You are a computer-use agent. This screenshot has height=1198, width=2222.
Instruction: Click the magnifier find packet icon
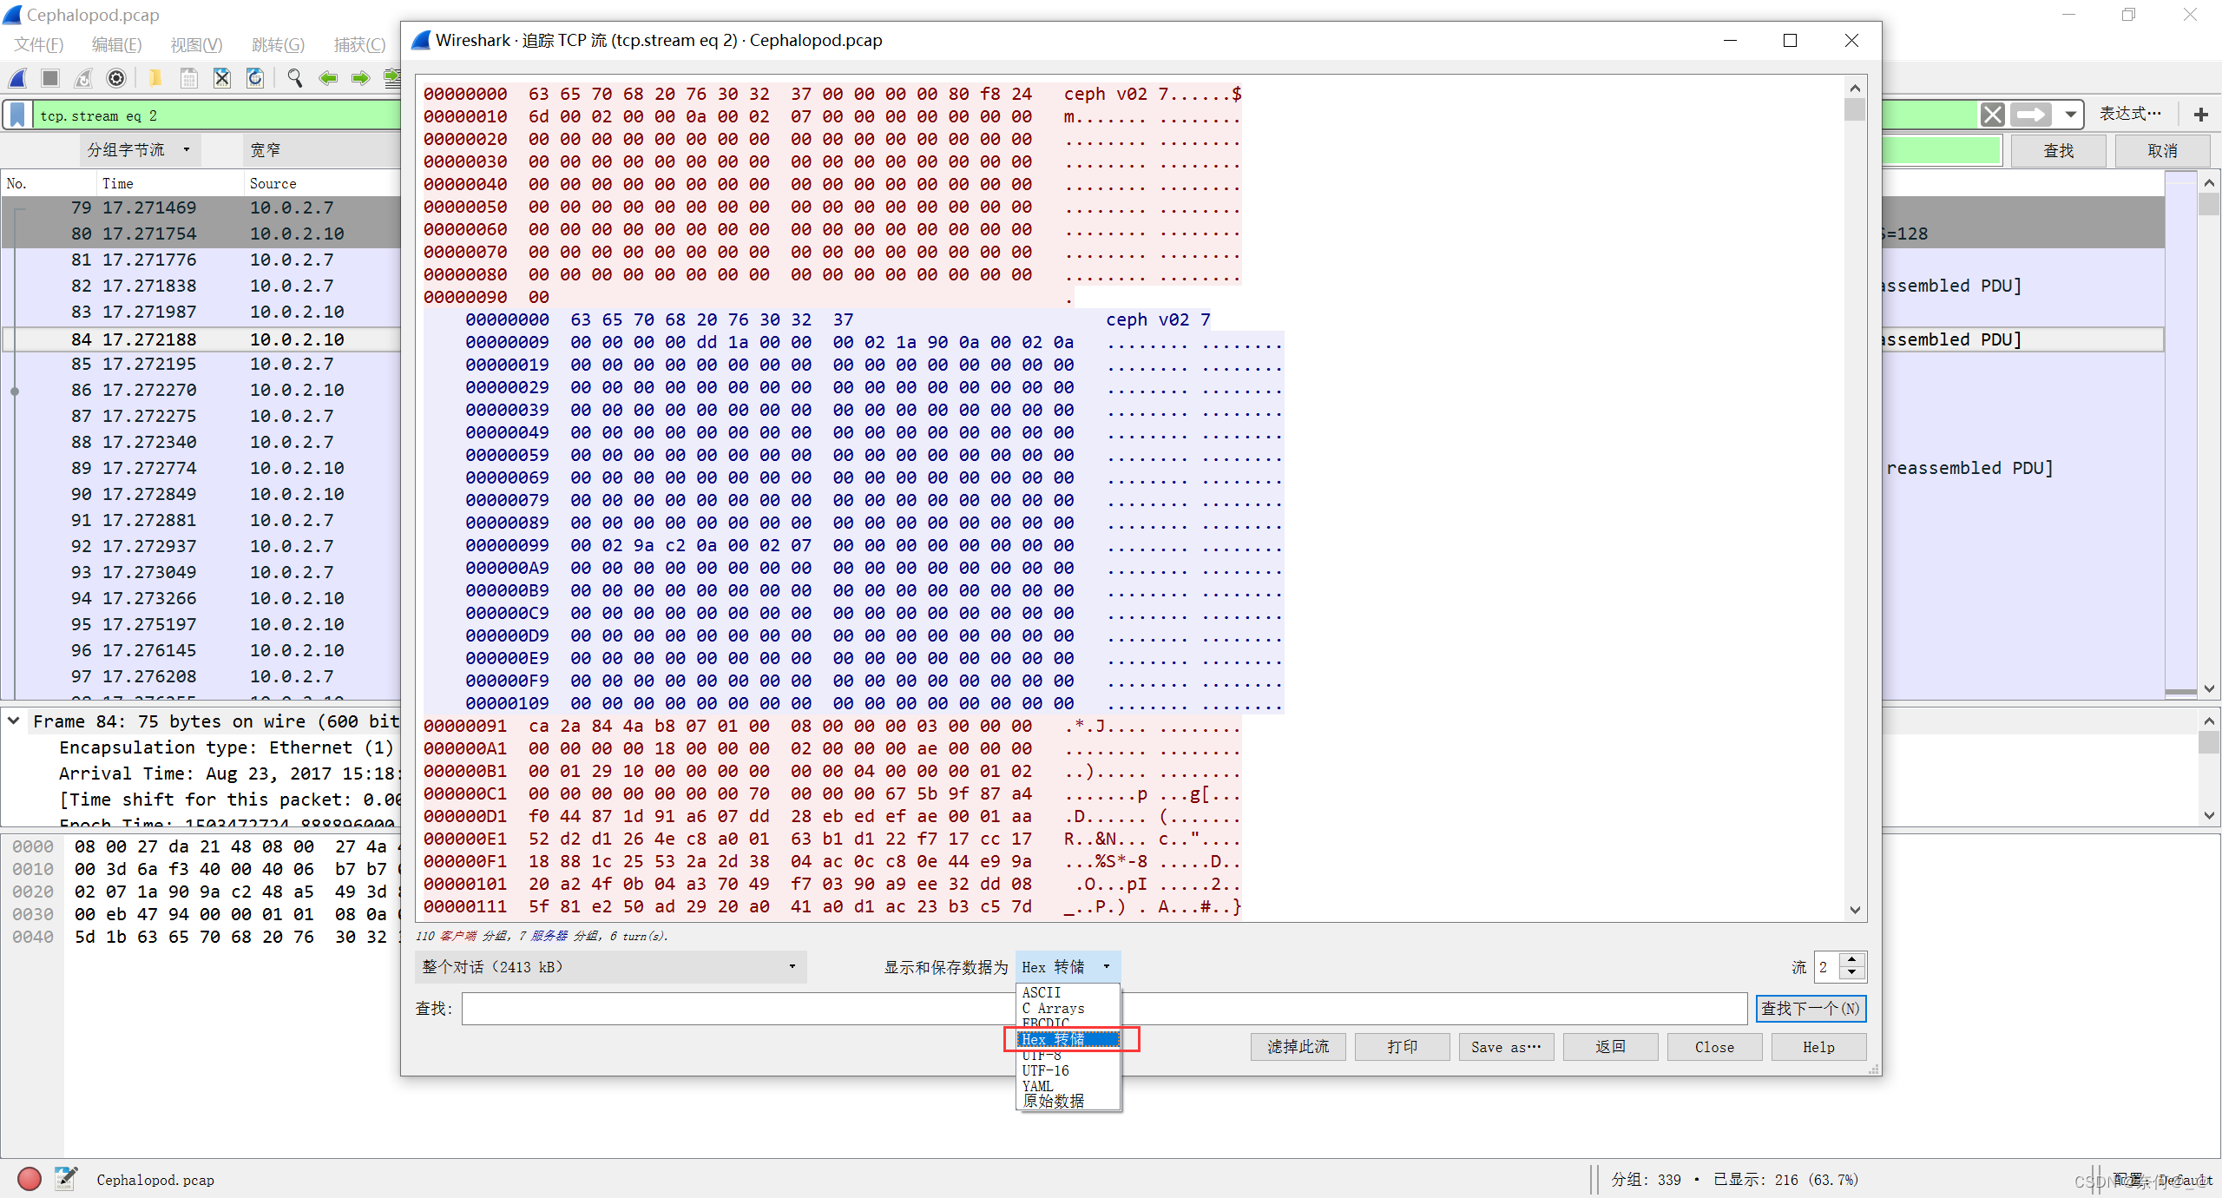coord(295,78)
